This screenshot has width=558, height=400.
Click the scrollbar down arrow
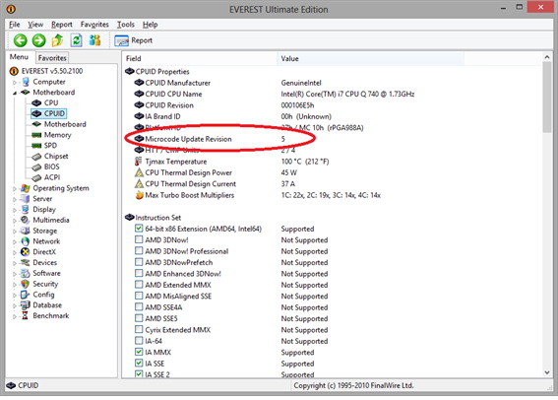pos(547,373)
